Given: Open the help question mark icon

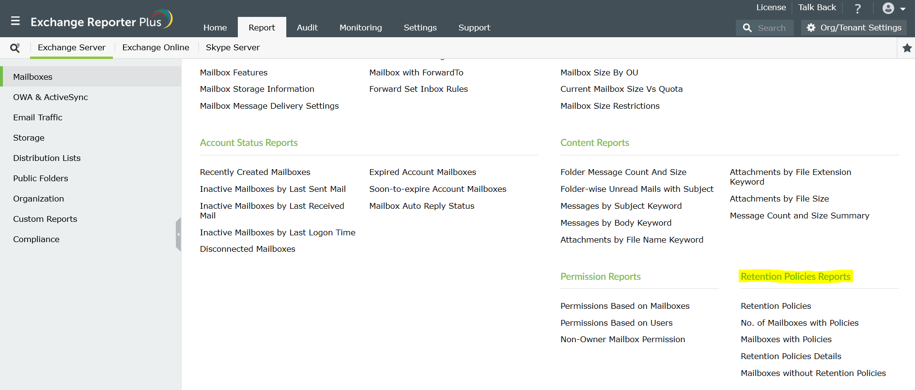Looking at the screenshot, I should point(857,8).
